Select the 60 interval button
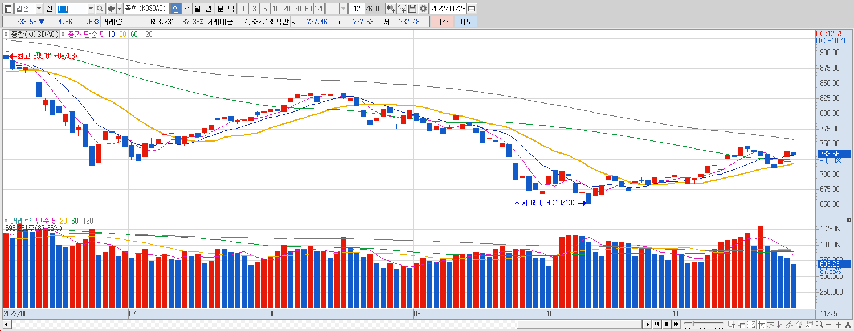The image size is (854, 331). click(x=308, y=9)
